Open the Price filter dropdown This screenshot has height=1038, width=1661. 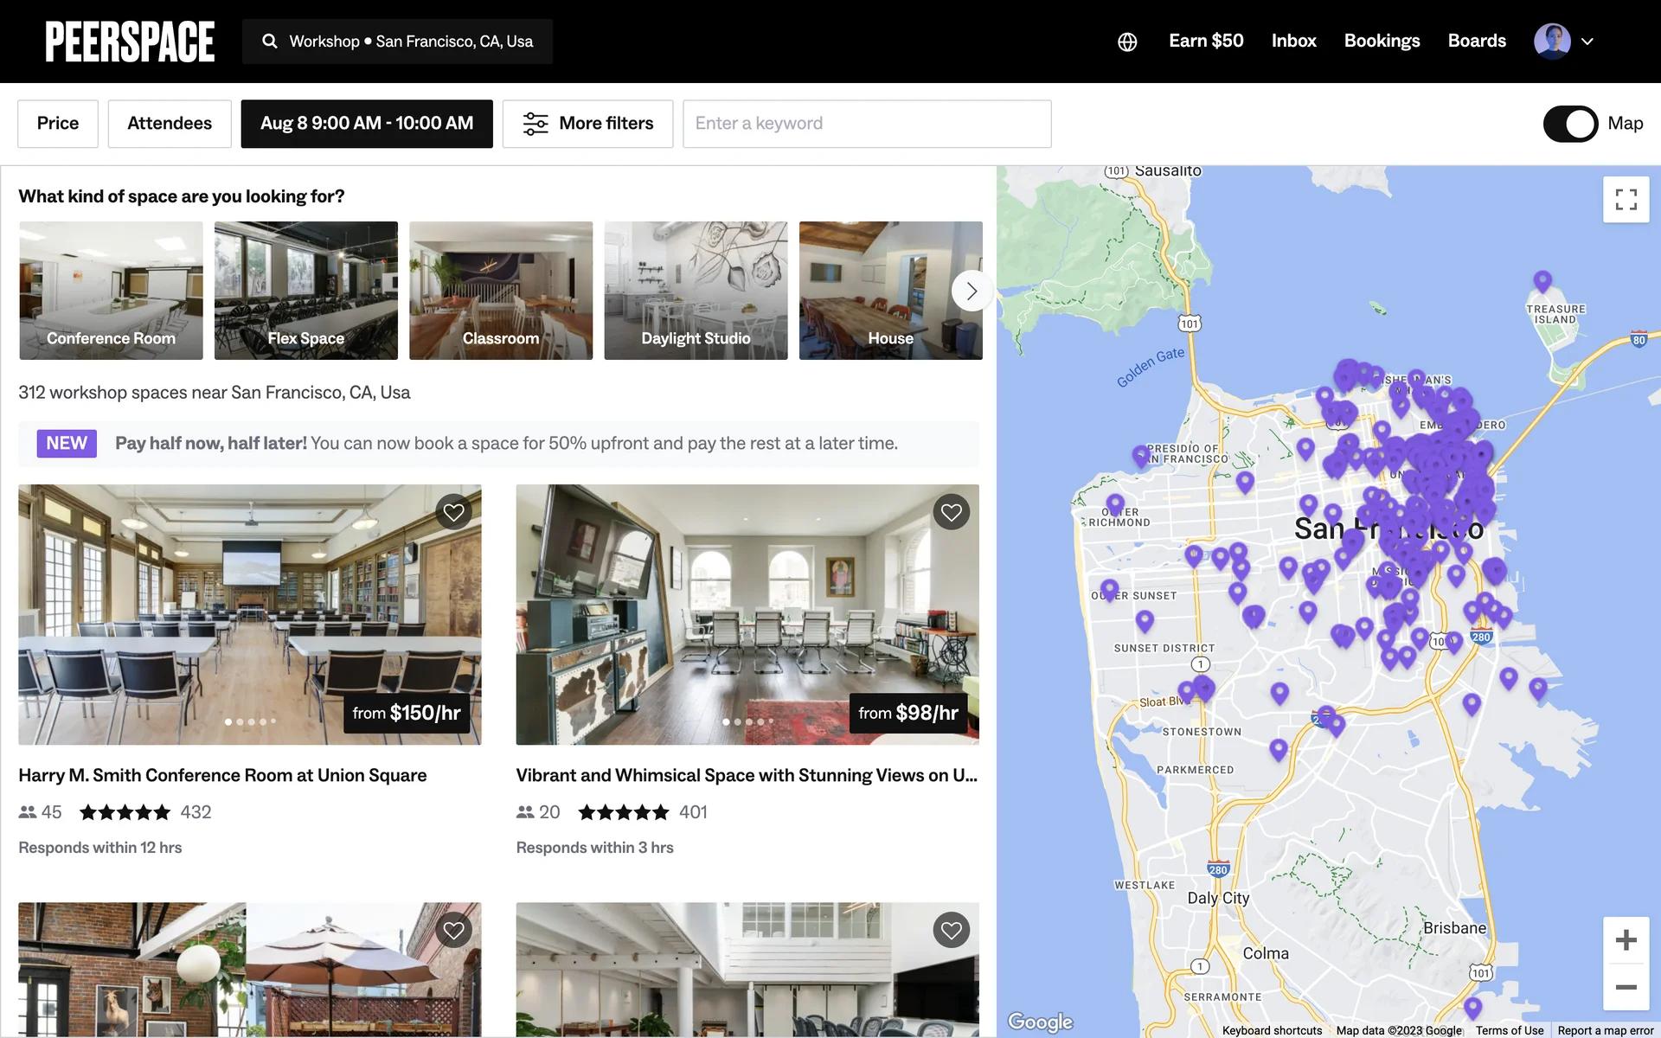click(58, 124)
